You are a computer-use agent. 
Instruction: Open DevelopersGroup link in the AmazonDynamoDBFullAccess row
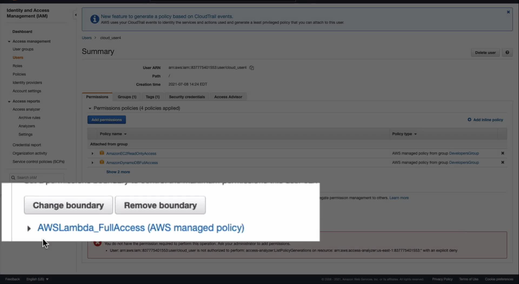464,163
